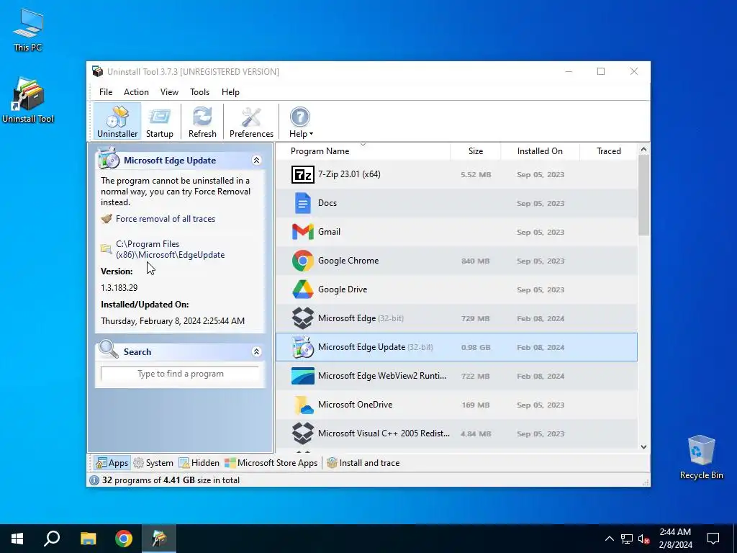Click the Type to find a program field

(180, 374)
